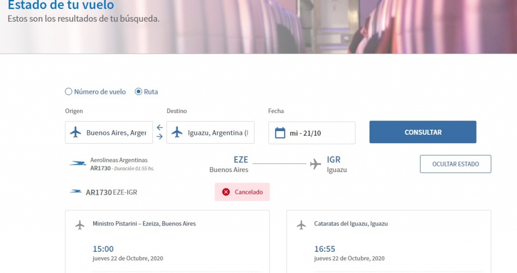
Task: Select the Ruta radio option
Action: pyautogui.click(x=138, y=92)
